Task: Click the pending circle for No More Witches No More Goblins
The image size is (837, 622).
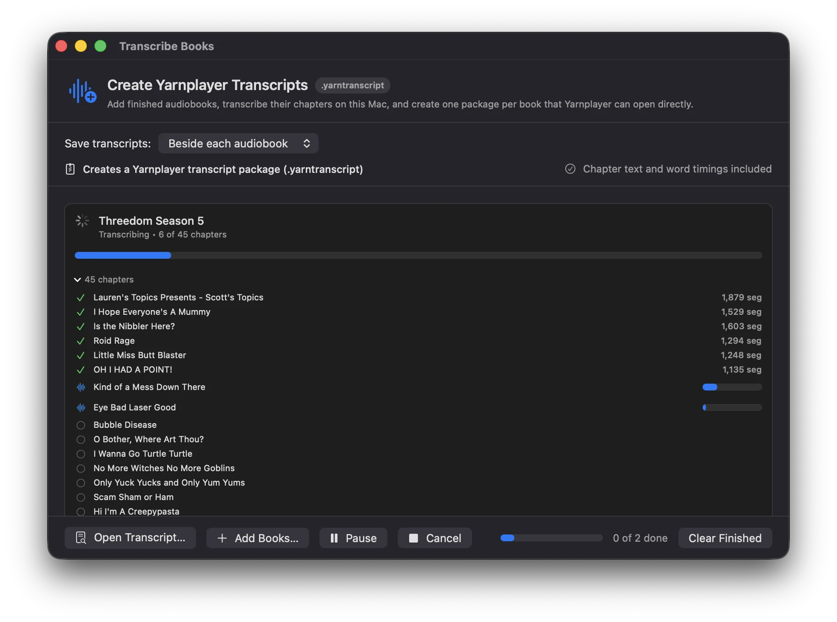Action: pos(81,469)
